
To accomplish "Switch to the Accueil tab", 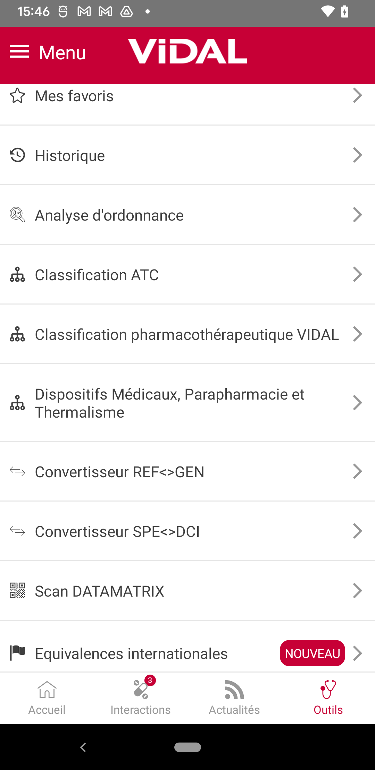I will pyautogui.click(x=47, y=698).
